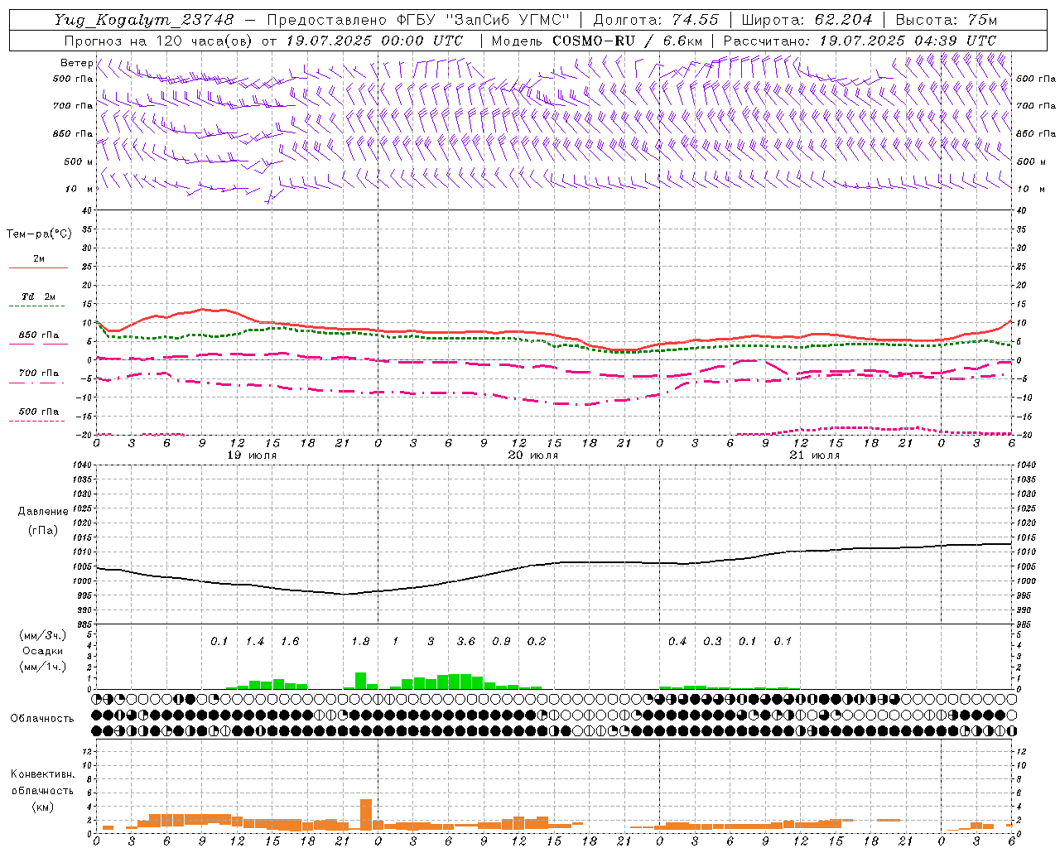Click the 0.4 precipitation value

tap(677, 641)
